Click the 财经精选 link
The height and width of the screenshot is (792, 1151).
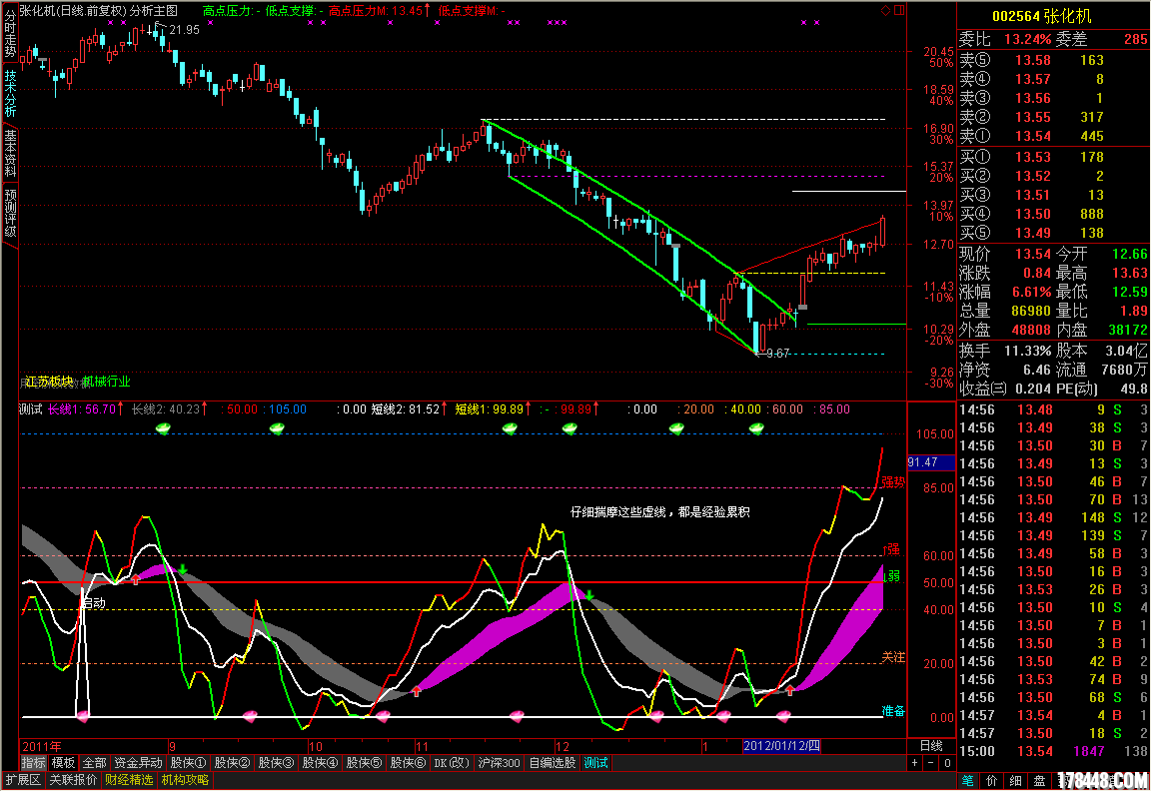(129, 780)
